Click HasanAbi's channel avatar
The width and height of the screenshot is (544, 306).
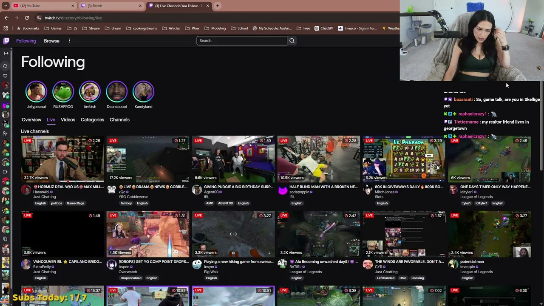click(x=26, y=190)
